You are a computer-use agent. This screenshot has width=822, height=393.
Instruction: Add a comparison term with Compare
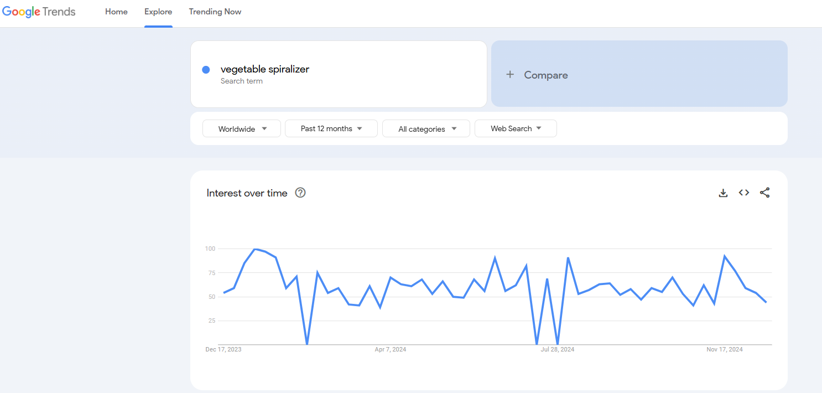tap(639, 74)
